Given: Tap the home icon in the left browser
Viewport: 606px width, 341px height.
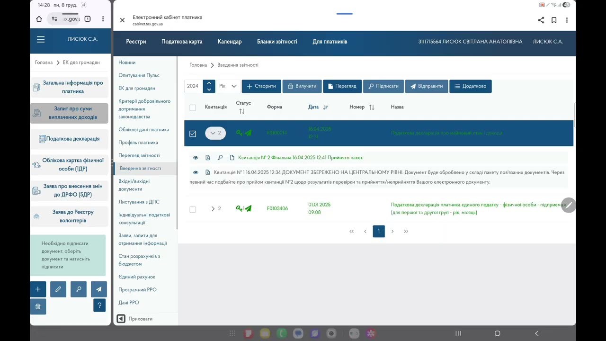Looking at the screenshot, I should [x=39, y=19].
